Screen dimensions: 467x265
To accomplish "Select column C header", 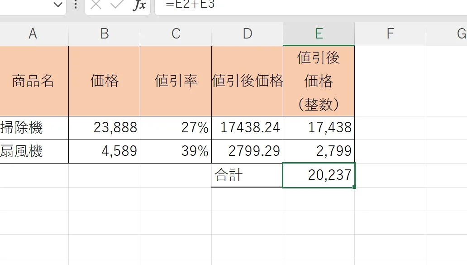I will (x=176, y=34).
